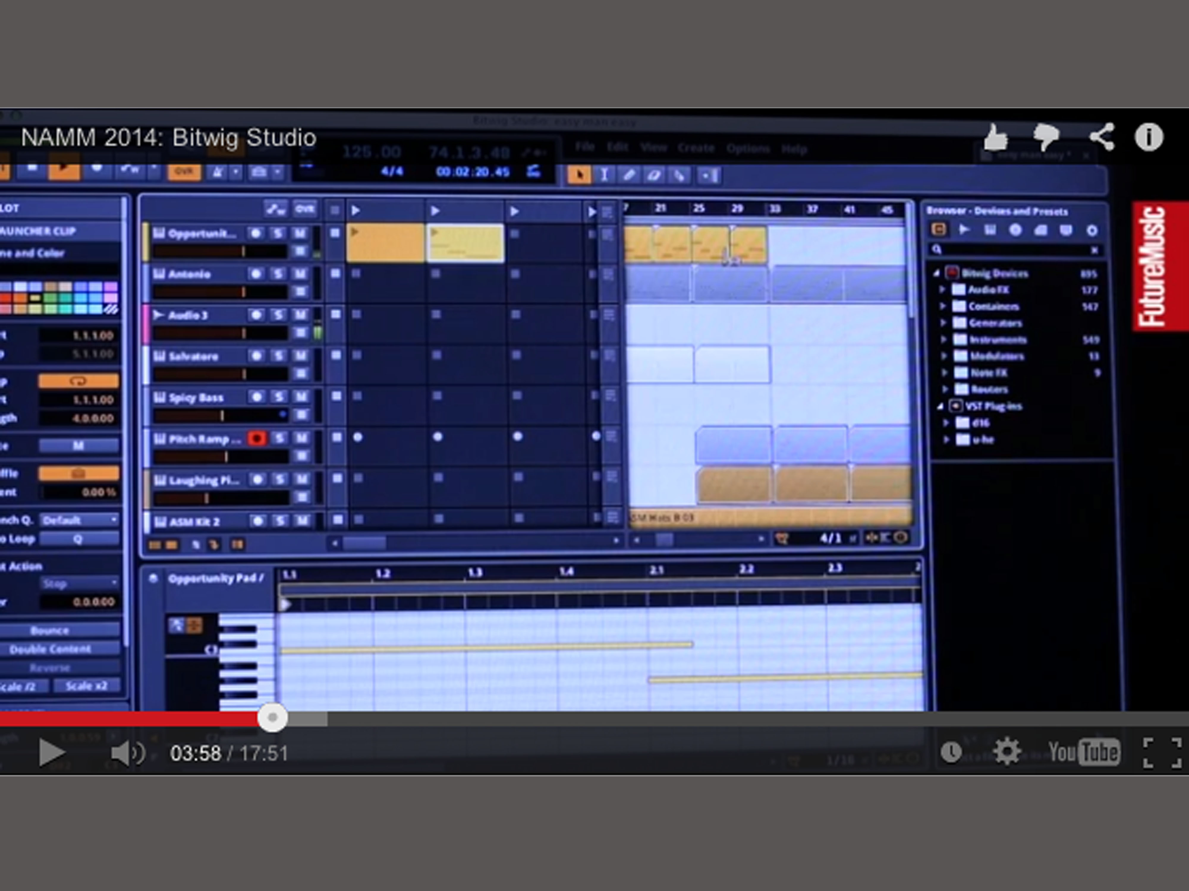This screenshot has width=1189, height=891.
Task: Expand the Note FX folder
Action: [x=945, y=372]
